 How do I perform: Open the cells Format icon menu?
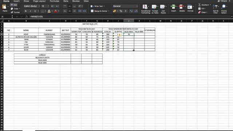point(190,8)
